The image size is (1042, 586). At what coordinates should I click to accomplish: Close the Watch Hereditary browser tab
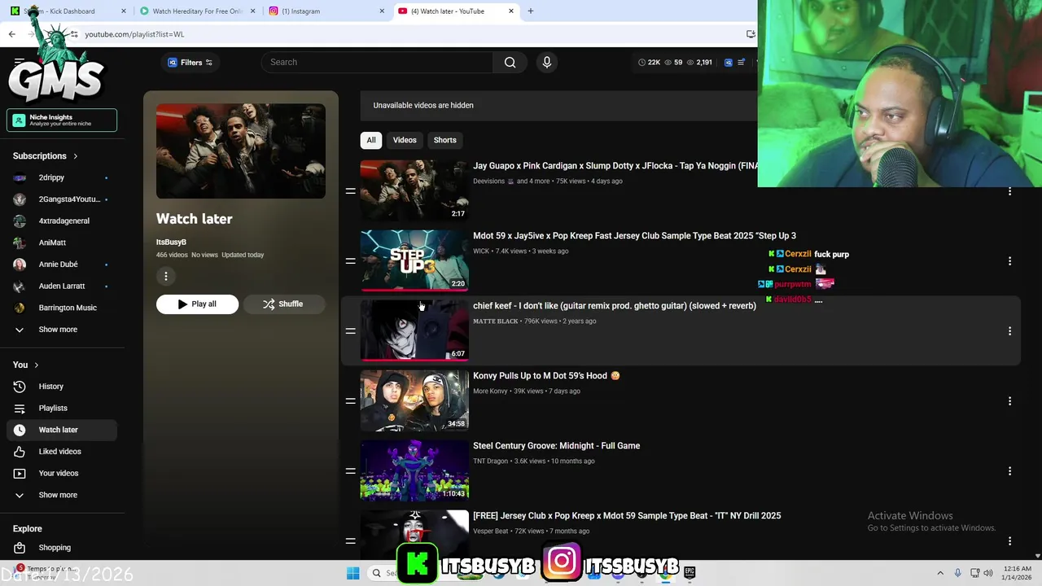253,11
